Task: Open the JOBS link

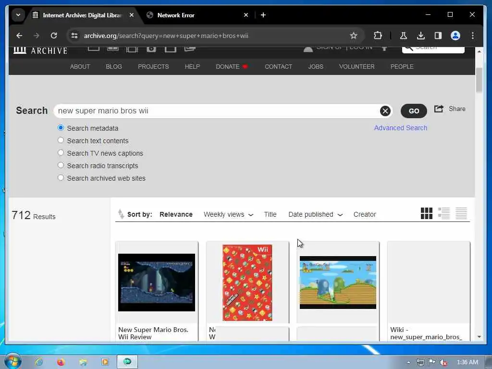Action: (316, 66)
